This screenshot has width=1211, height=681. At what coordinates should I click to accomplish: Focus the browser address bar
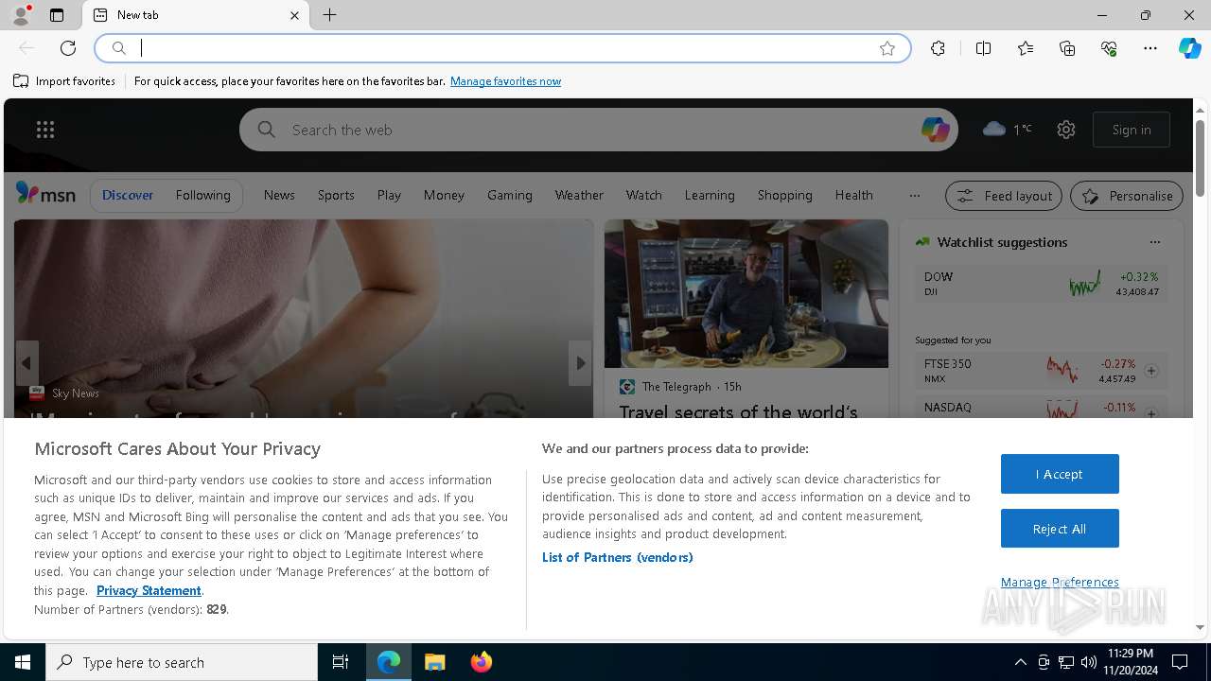pos(501,48)
